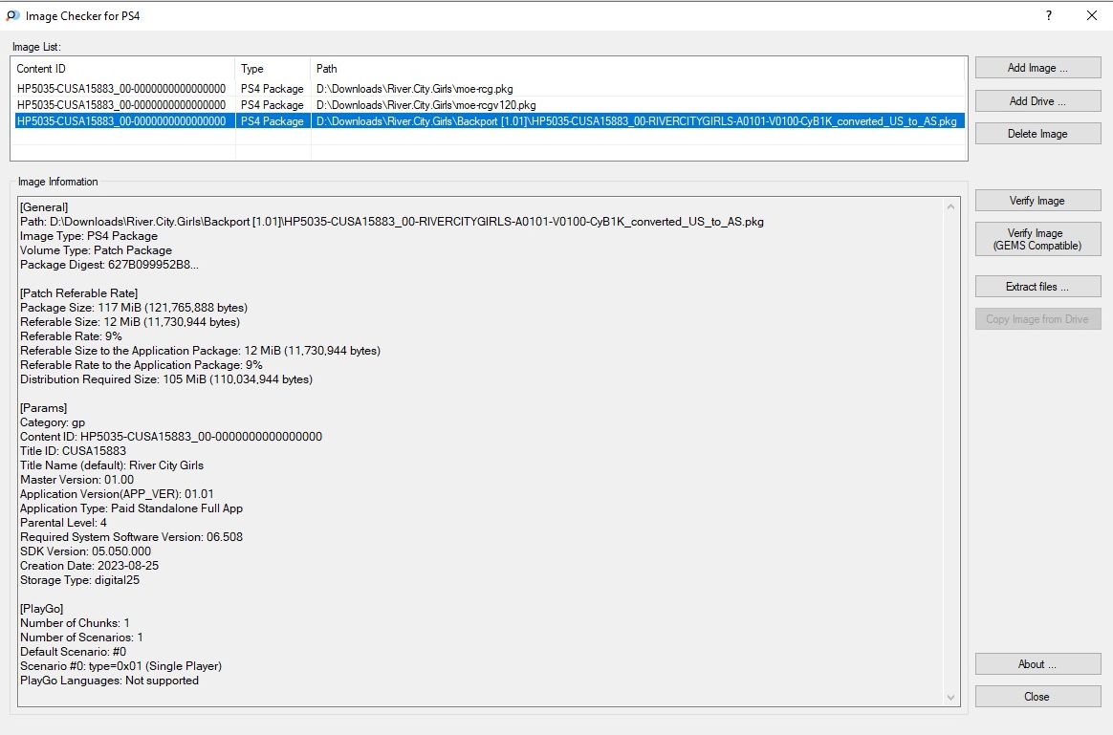Viewport: 1113px width, 735px height.
Task: Click the Title ID: CUSA15883 line
Action: coord(73,451)
